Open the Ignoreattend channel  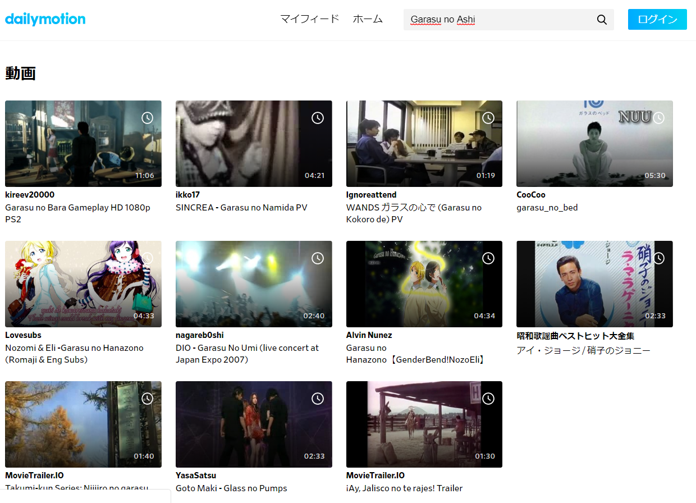point(372,195)
